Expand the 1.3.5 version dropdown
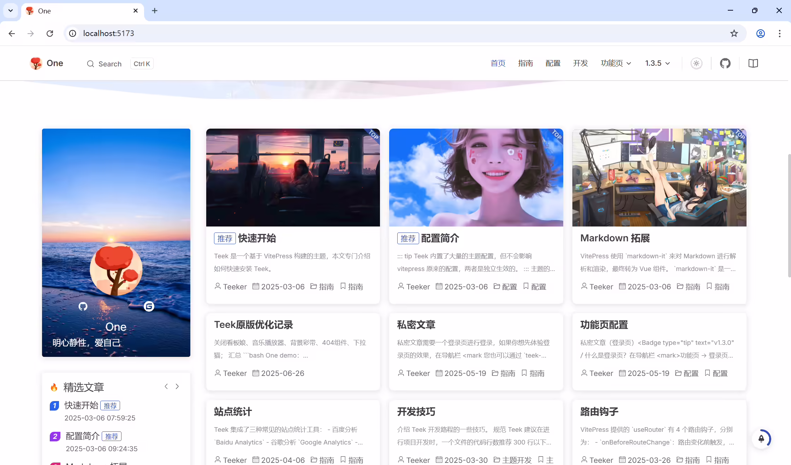791x465 pixels. click(657, 63)
